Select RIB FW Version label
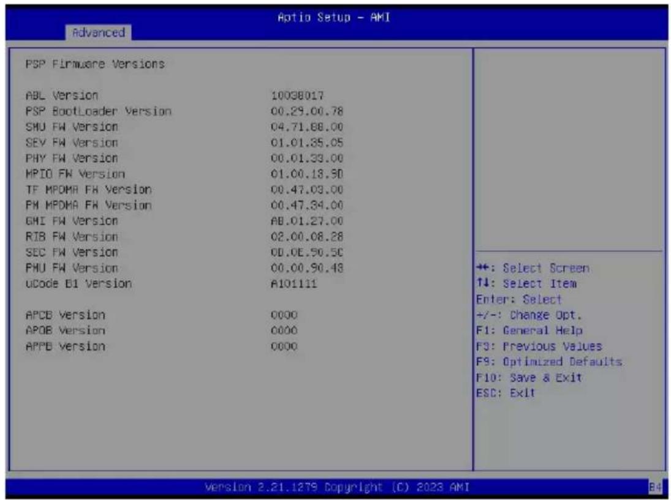671x500 pixels. click(x=72, y=236)
